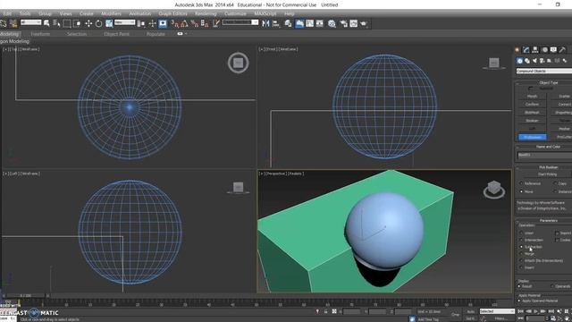Screen dimensions: 572x322
Task: Switch to Modify command panel tab
Action: click(526, 50)
